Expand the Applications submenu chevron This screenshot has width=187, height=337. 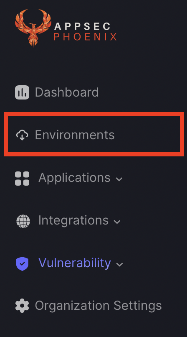coord(119,179)
